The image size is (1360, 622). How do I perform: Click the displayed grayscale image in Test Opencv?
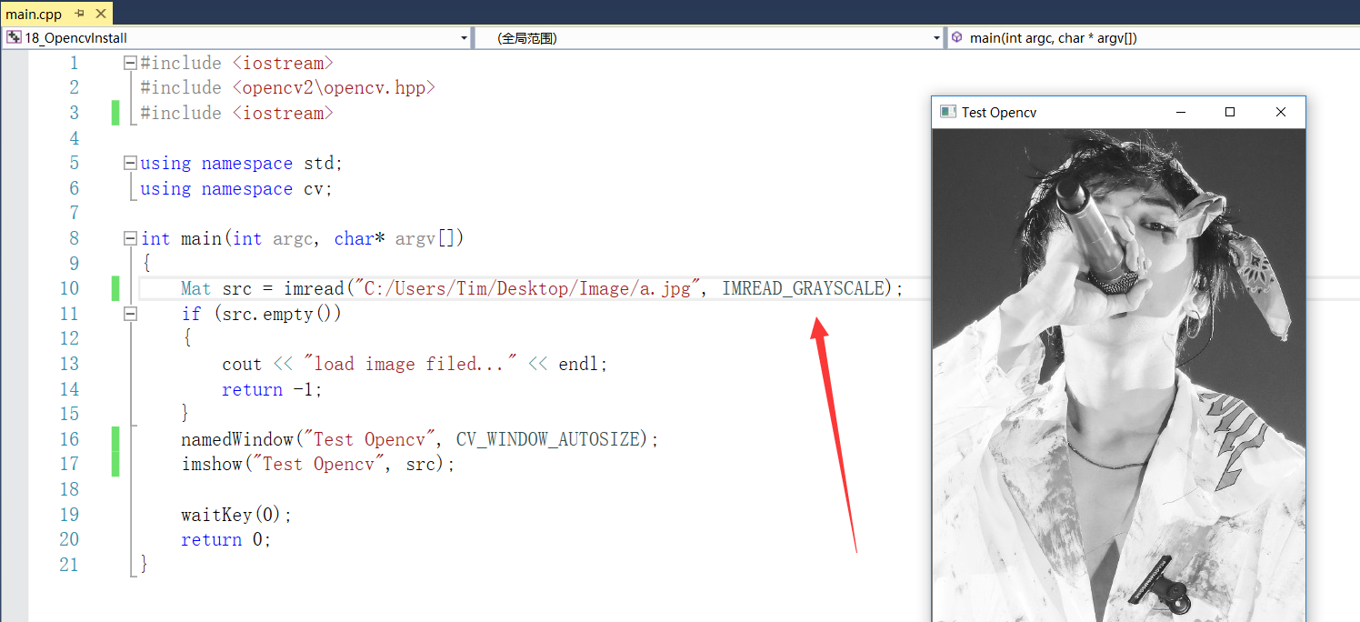click(1118, 373)
